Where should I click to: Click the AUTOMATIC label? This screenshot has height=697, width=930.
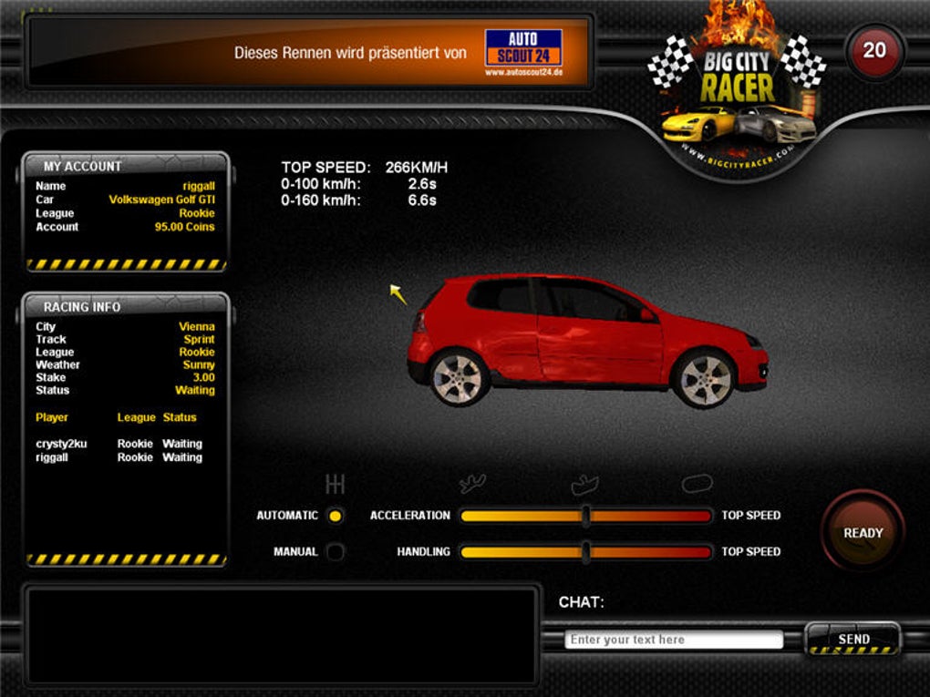(x=287, y=516)
